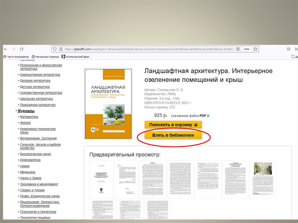Open the Медицина category
The image size is (298, 223).
click(x=28, y=172)
